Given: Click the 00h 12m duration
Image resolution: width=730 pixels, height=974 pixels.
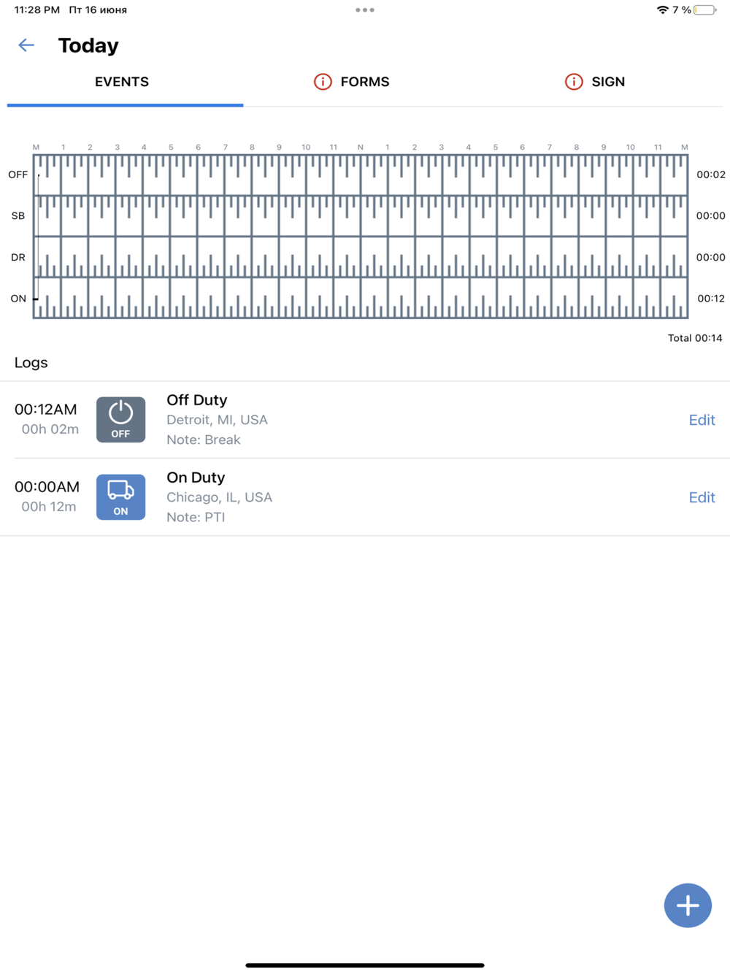Looking at the screenshot, I should click(49, 507).
